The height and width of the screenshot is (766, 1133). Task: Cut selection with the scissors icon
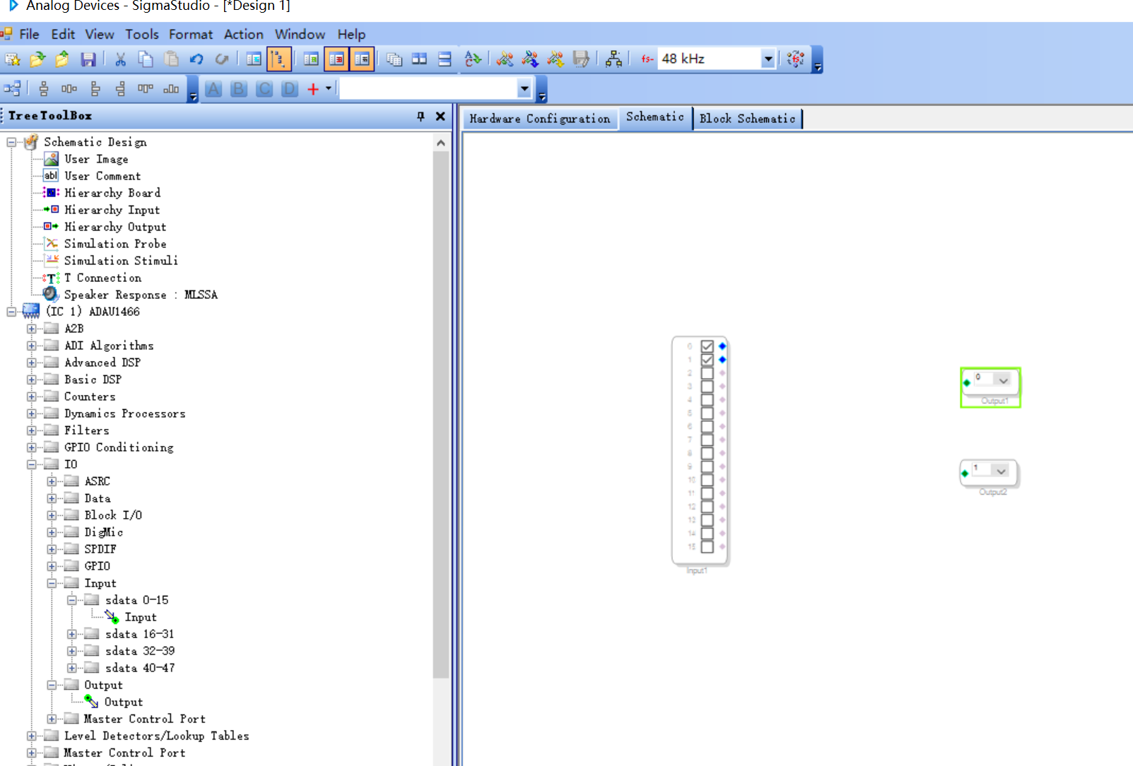click(121, 59)
